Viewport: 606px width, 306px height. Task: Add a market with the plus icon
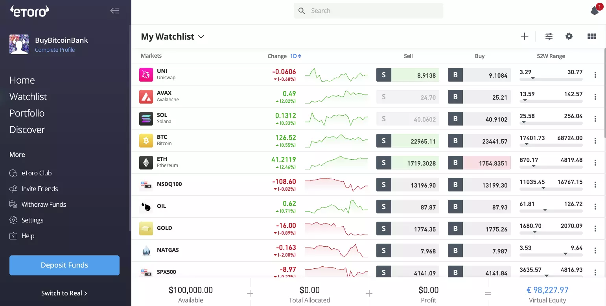point(525,36)
